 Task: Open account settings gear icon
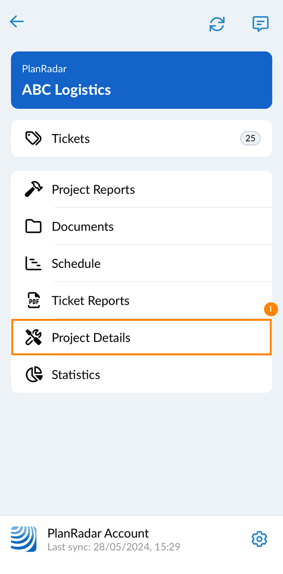tap(259, 539)
